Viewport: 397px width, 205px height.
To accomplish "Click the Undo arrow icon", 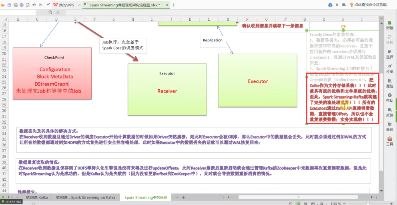I will coord(34,5).
